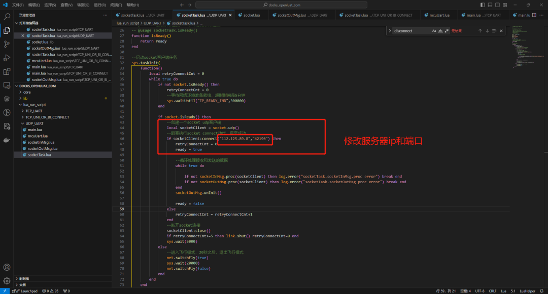Switch to socket.lua tab
The image size is (548, 294).
pyautogui.click(x=252, y=15)
